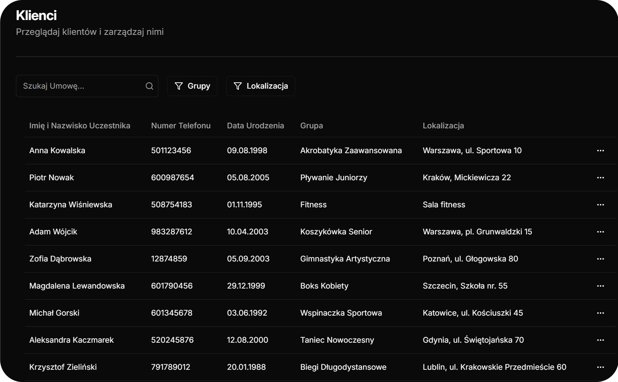Open row options for Katarzyna Wiśniewska

[600, 205]
